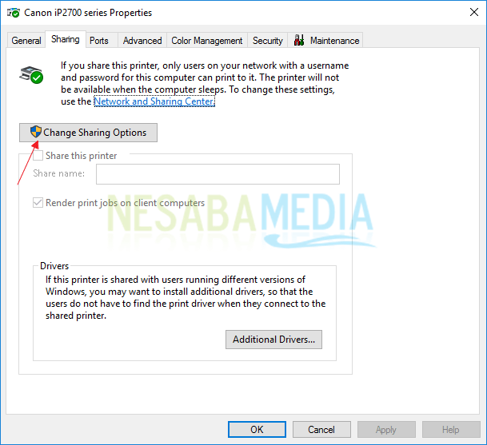This screenshot has height=445, width=487.
Task: Click the shared printer status icon
Action: point(31,75)
